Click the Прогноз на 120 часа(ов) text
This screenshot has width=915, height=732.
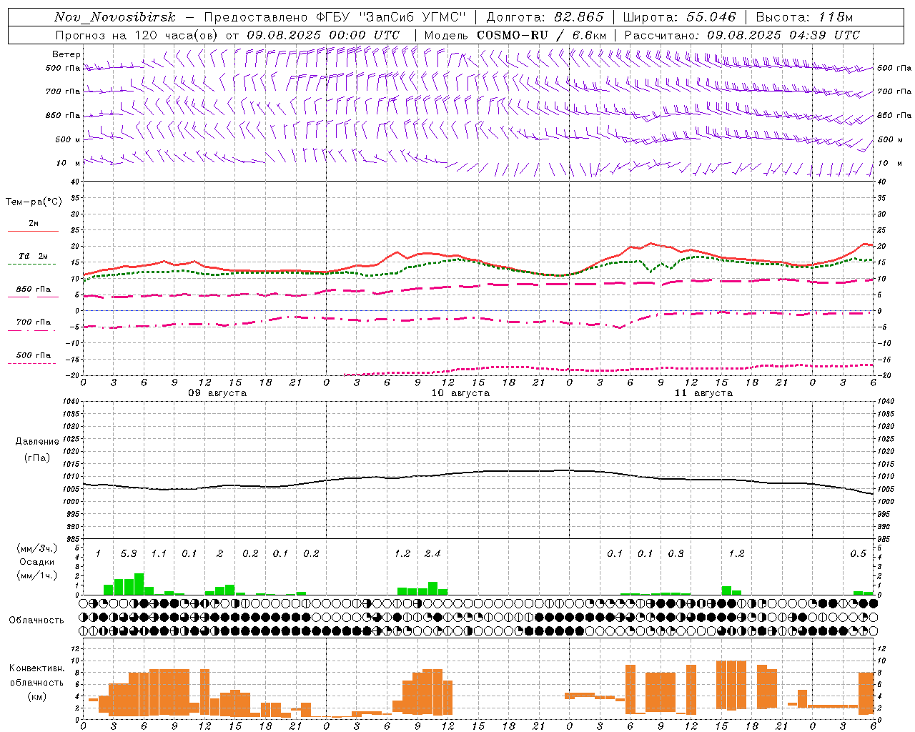pos(138,35)
